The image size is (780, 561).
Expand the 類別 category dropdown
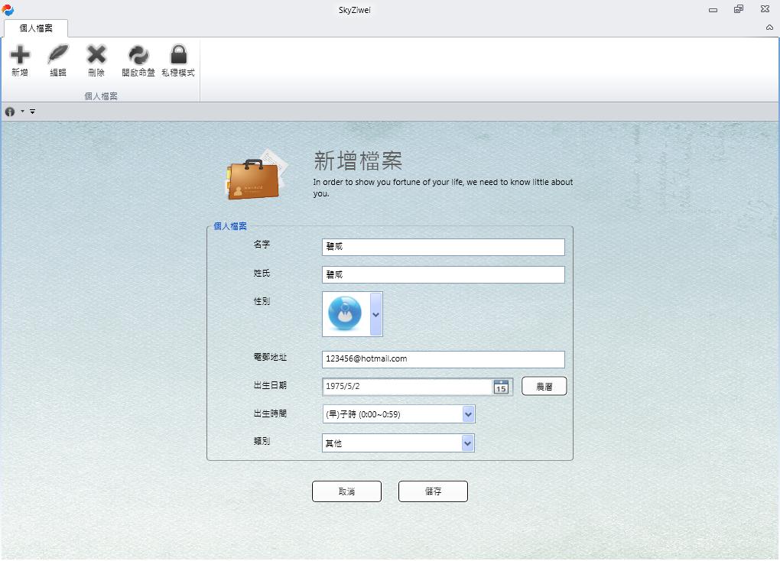coord(467,443)
